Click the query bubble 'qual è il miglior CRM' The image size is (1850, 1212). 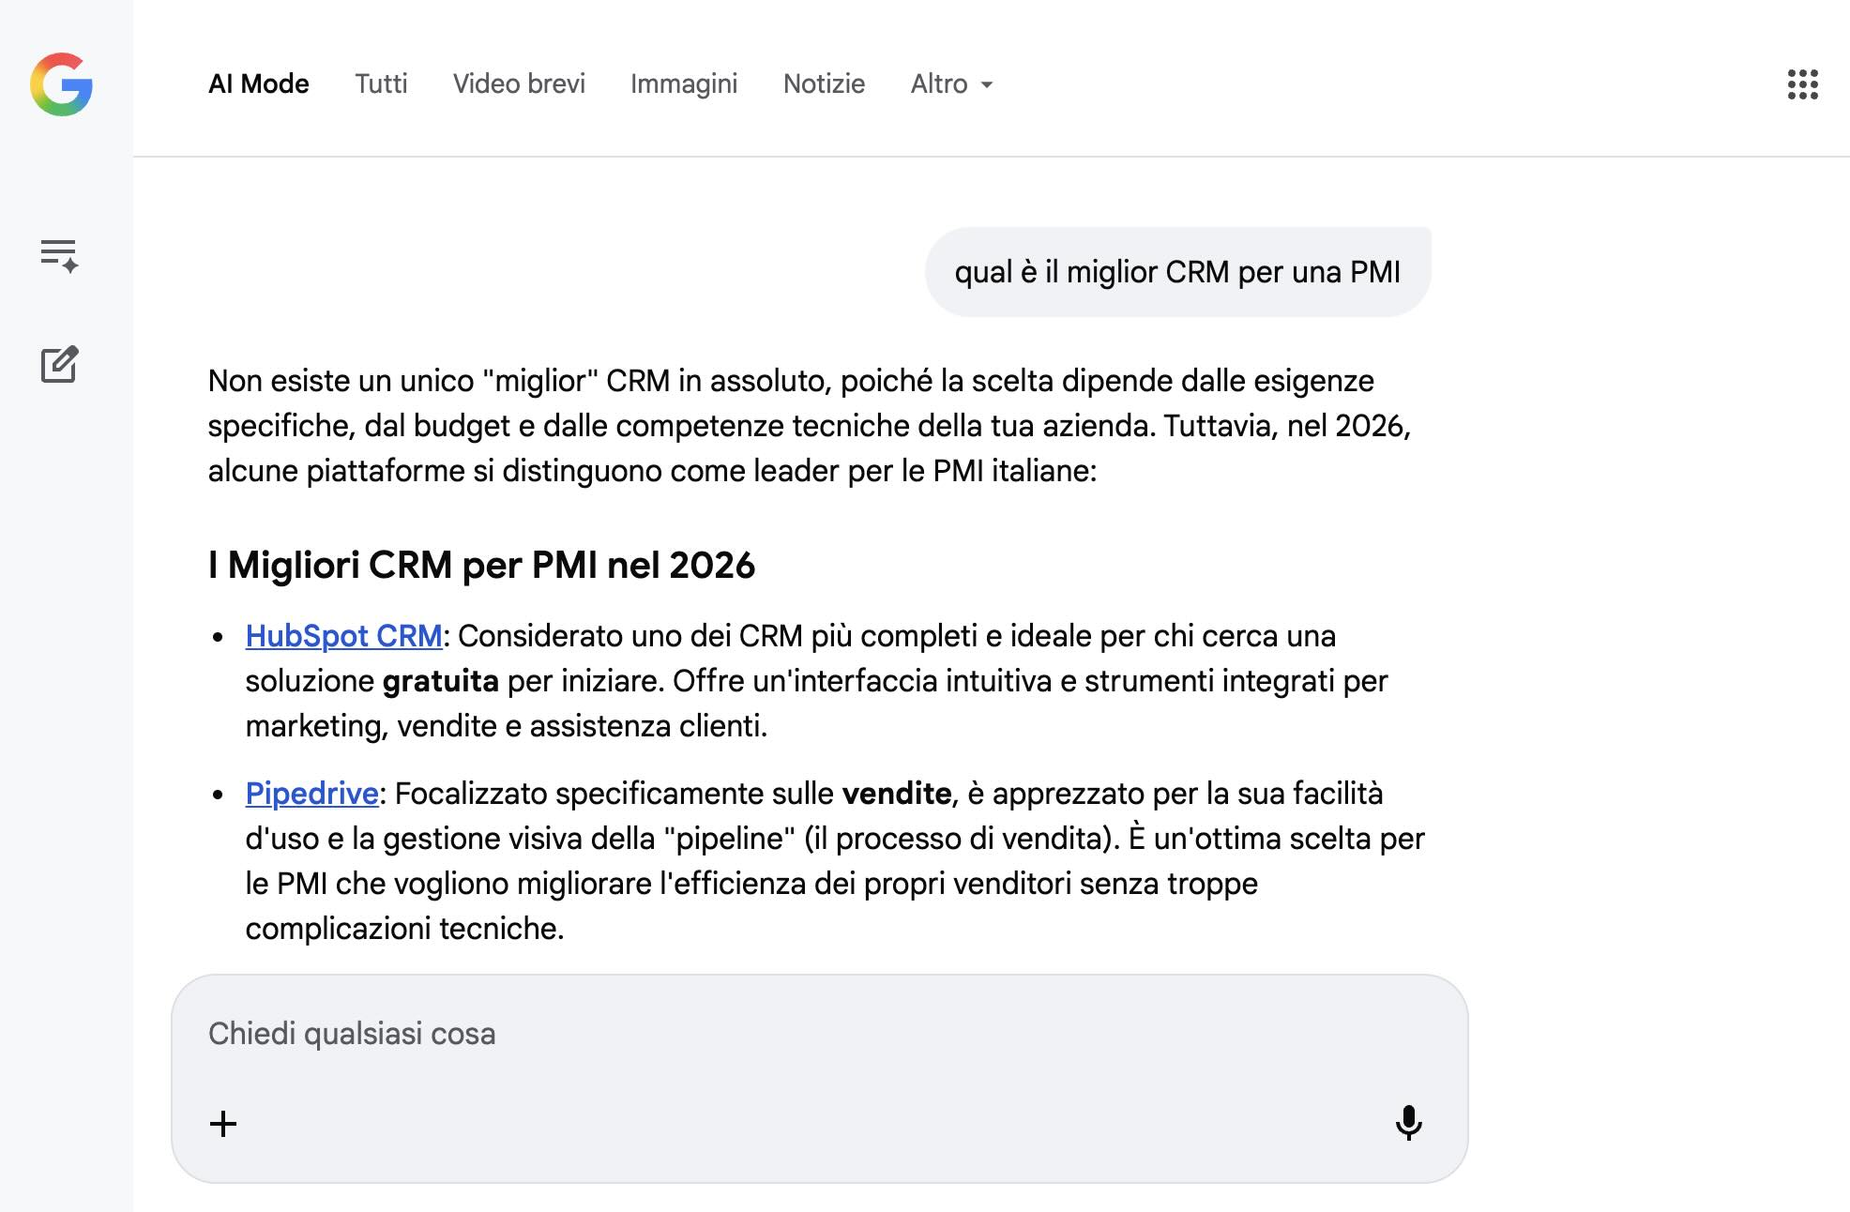click(x=1177, y=272)
